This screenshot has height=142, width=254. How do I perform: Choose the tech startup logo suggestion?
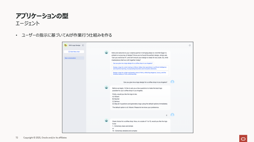point(140,68)
